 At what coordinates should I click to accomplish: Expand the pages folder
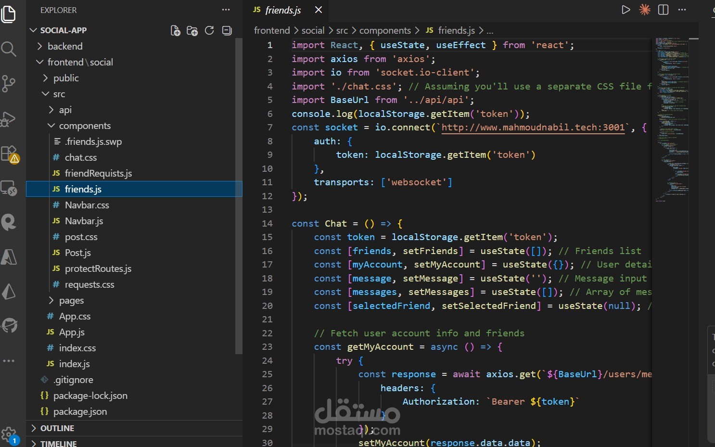coord(71,300)
